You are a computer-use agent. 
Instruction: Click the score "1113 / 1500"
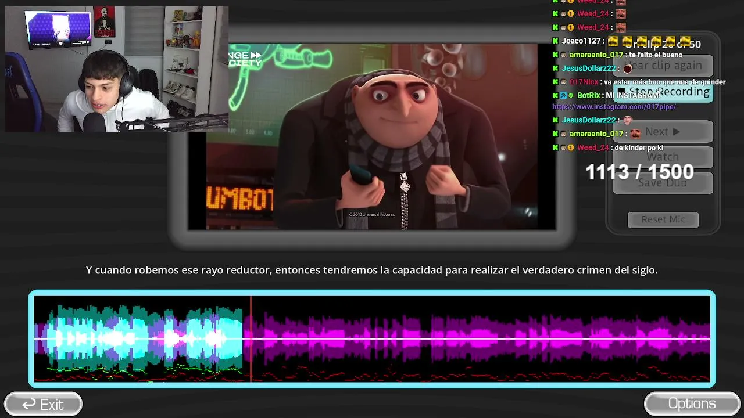pos(639,172)
